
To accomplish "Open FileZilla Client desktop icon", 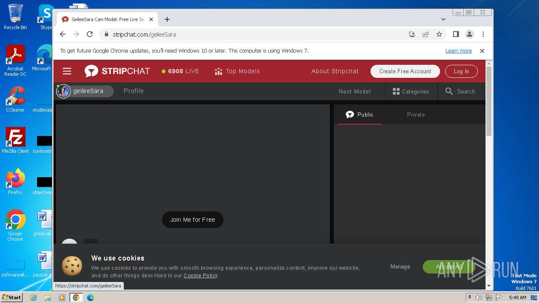I will 15,141.
